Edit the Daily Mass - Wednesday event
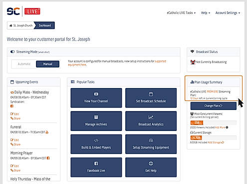Image resolution: width=247 pixels, height=184 pixels. coord(14,114)
